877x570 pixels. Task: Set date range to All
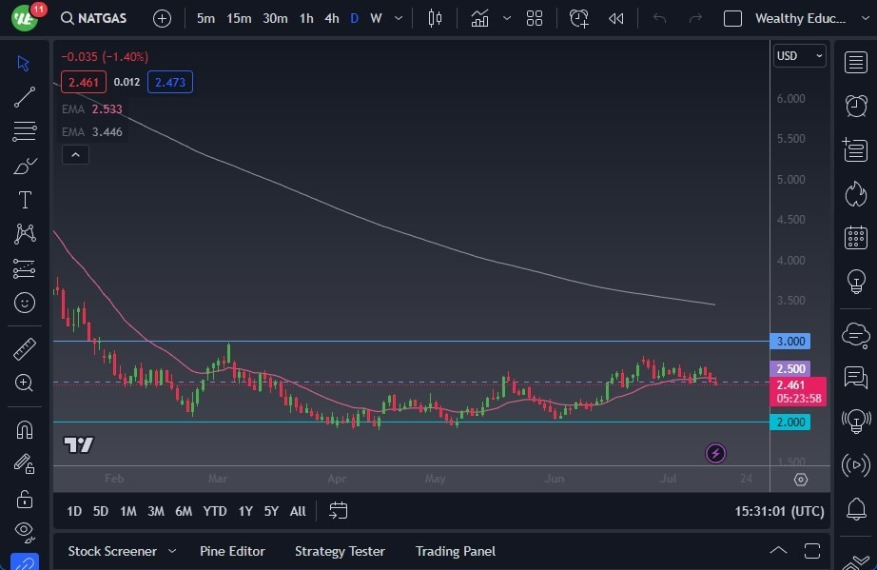(x=298, y=511)
